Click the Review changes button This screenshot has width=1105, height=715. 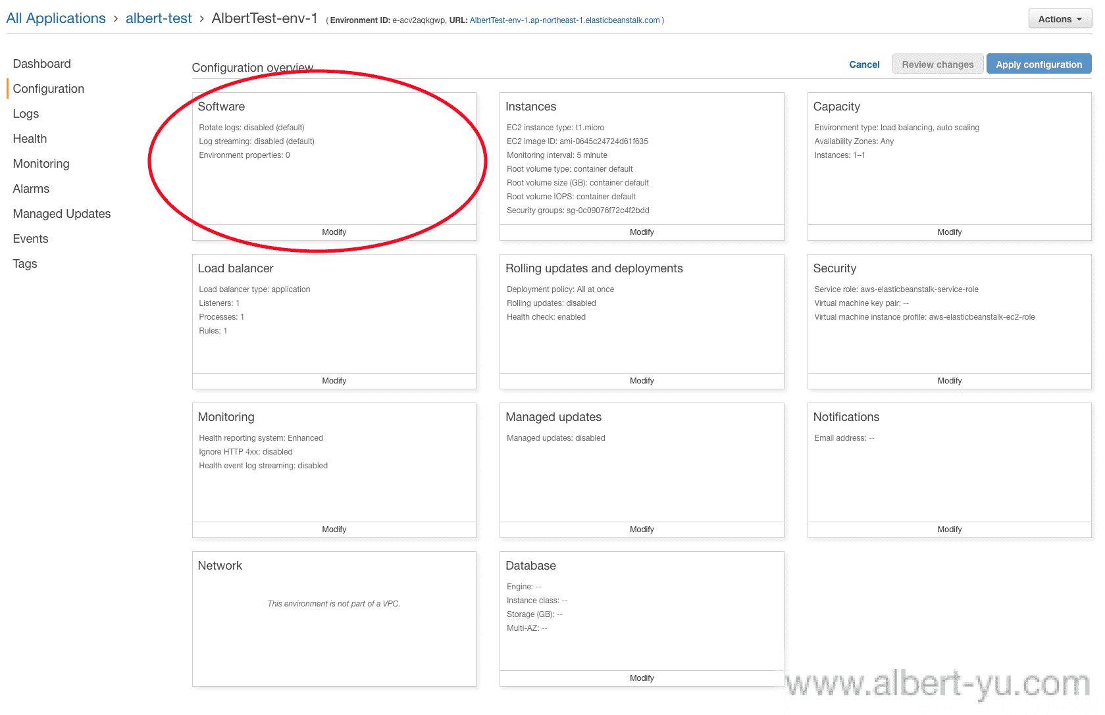point(938,64)
